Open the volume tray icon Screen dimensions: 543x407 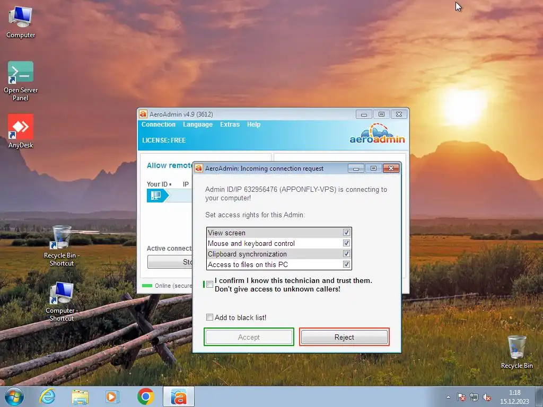487,397
